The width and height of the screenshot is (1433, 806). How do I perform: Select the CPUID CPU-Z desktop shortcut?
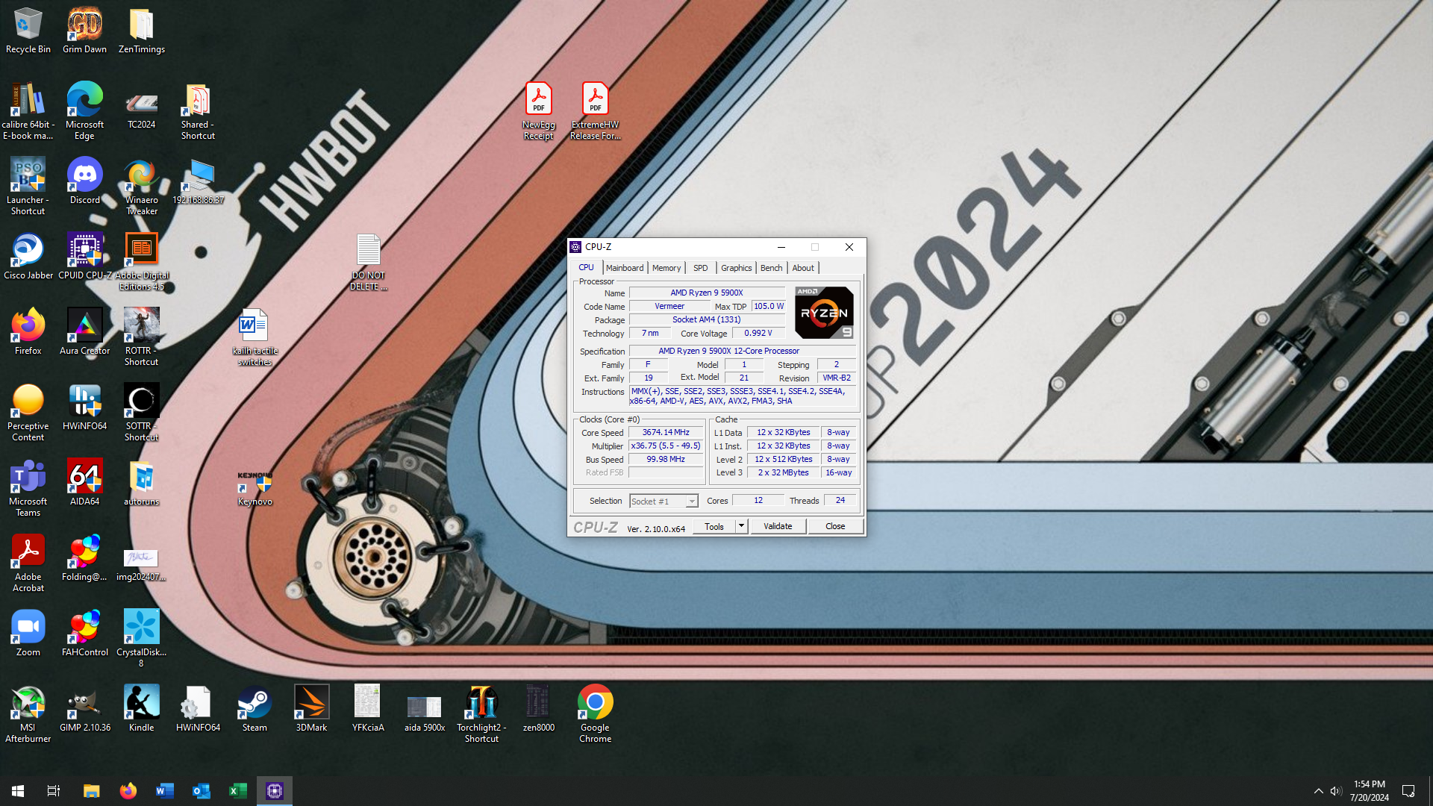coord(84,256)
